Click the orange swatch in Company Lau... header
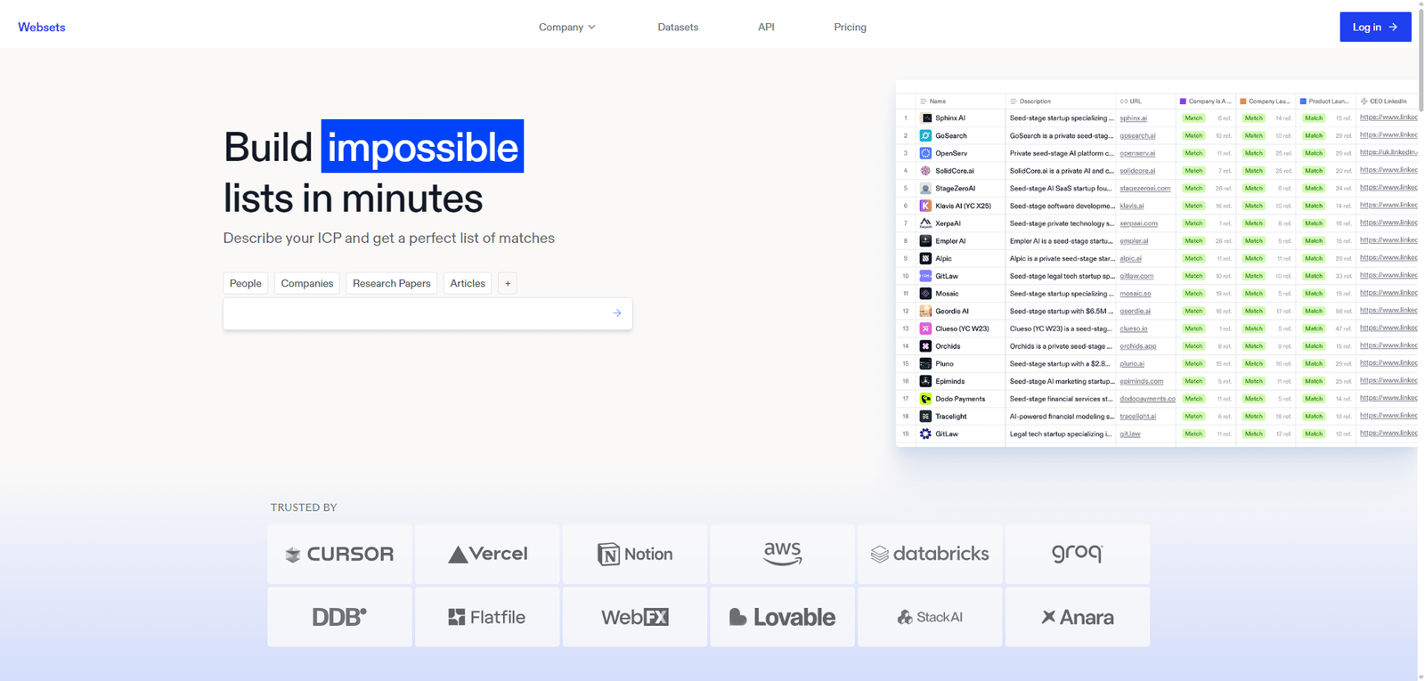Viewport: 1425px width, 681px height. (x=1243, y=101)
